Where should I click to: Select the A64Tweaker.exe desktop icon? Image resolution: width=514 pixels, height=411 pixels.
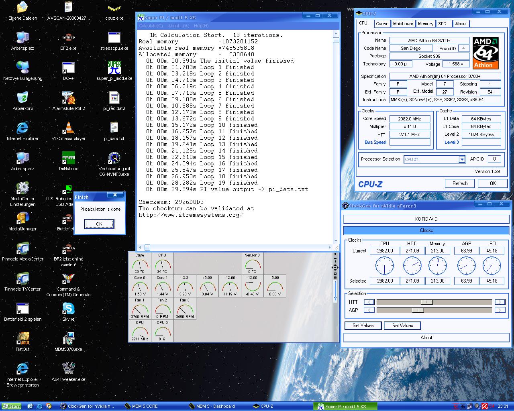68,372
